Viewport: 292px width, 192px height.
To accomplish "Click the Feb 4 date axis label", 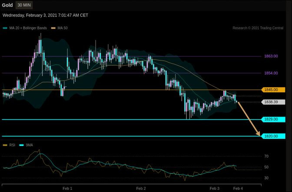I will (x=238, y=189).
